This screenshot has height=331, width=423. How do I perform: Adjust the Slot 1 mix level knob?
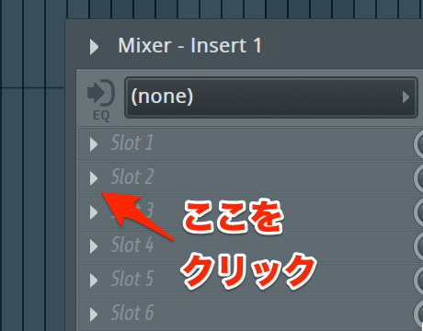click(418, 144)
